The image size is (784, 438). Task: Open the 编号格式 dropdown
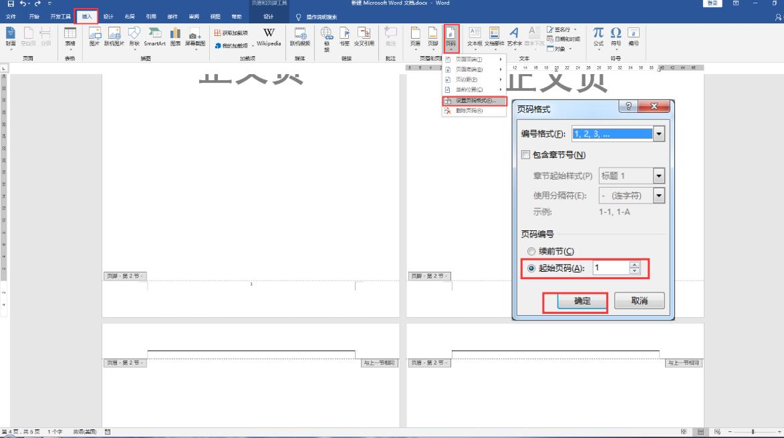657,133
